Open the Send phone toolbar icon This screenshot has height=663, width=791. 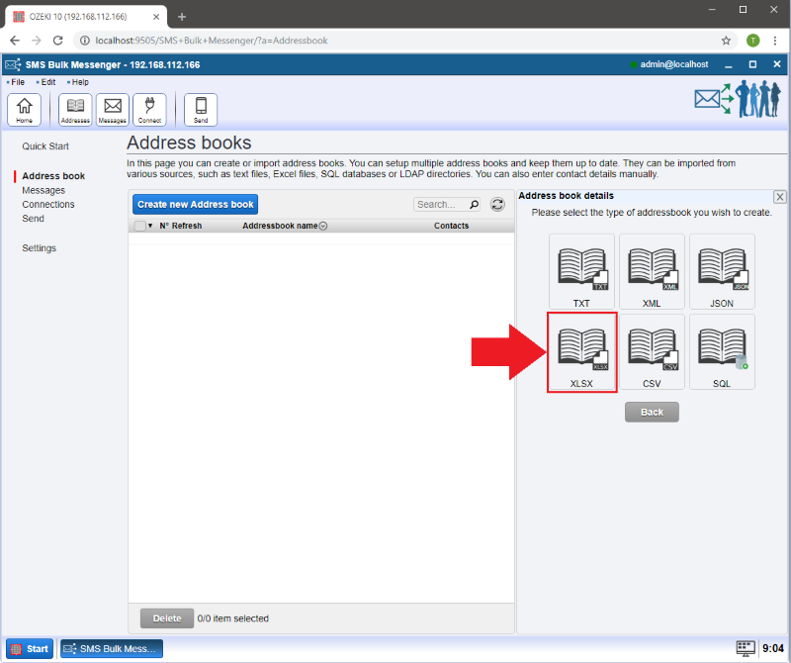(201, 109)
